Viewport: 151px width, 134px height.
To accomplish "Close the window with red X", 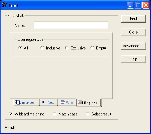I will pos(146,5).
